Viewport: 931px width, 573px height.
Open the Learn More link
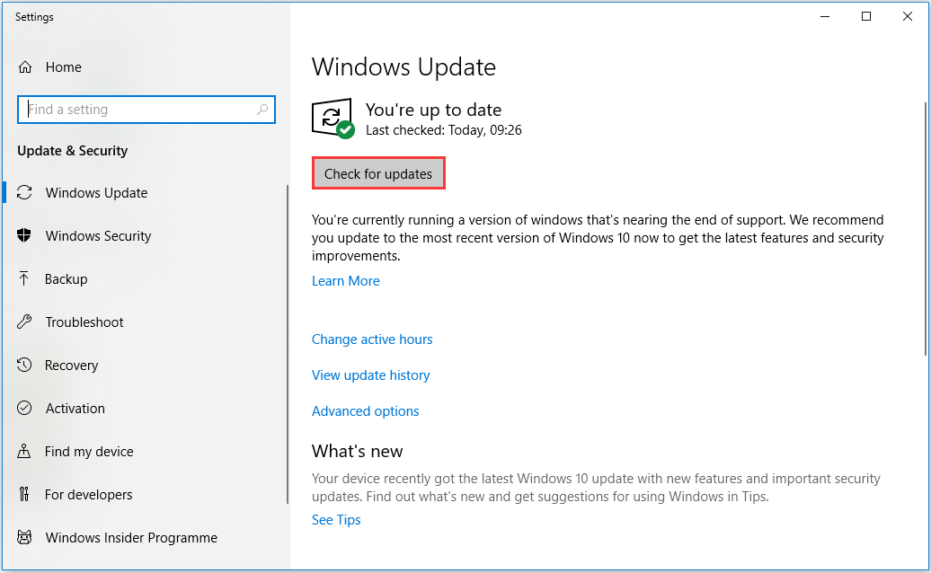346,280
